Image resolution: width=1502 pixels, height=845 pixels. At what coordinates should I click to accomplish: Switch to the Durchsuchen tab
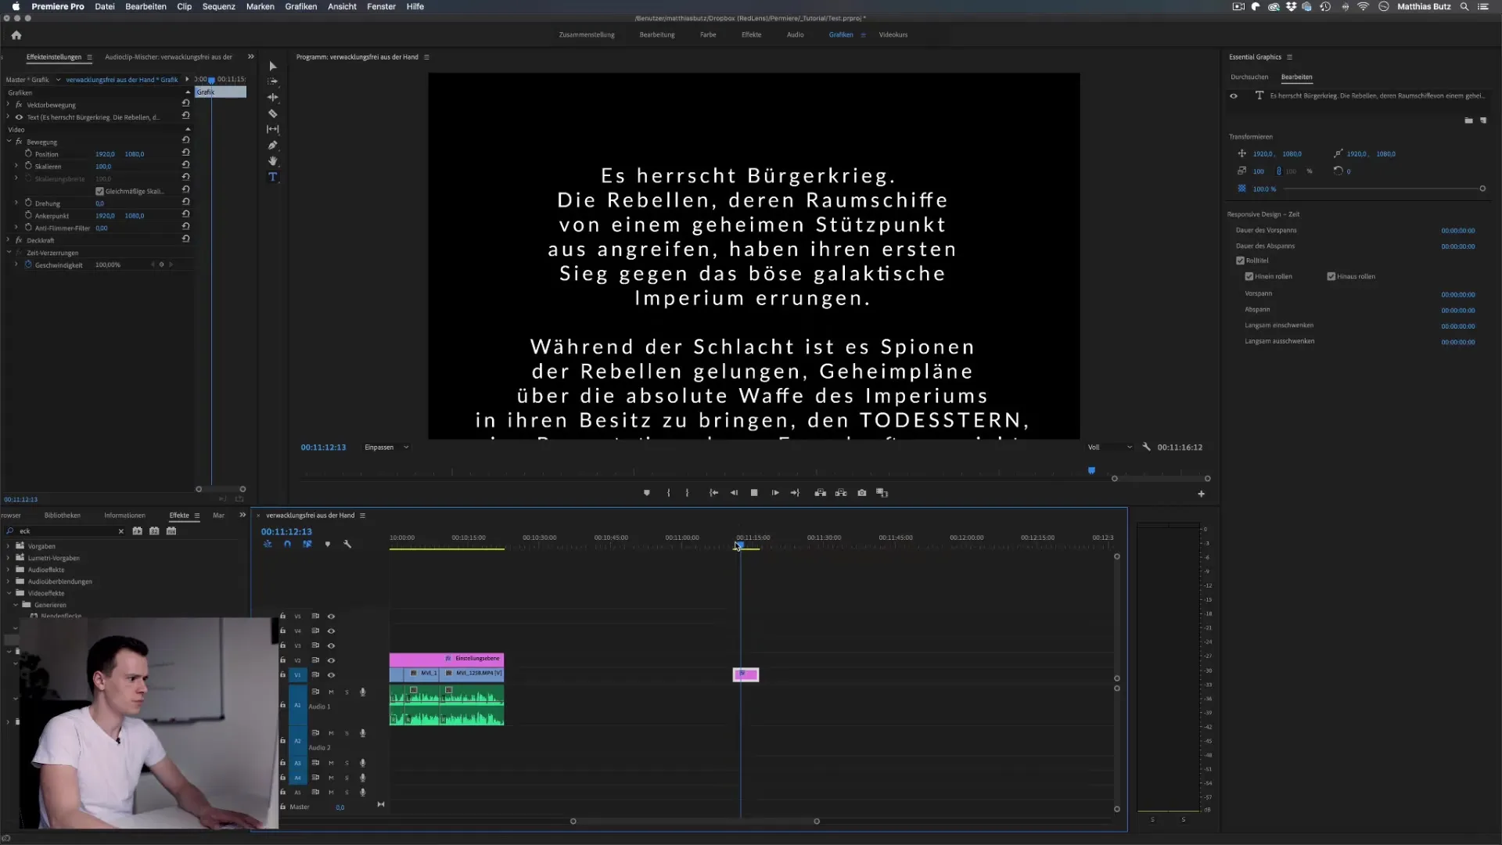[1249, 77]
